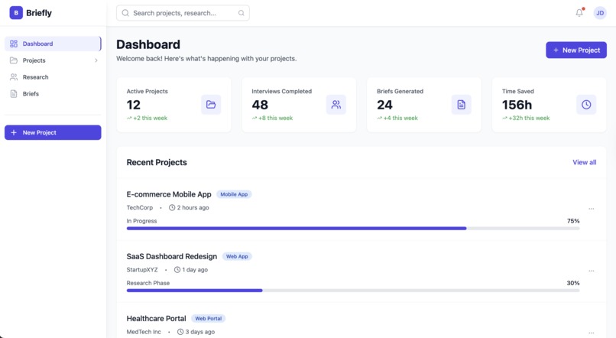Click the 75% progress bar
The height and width of the screenshot is (338, 616).
pyautogui.click(x=353, y=229)
